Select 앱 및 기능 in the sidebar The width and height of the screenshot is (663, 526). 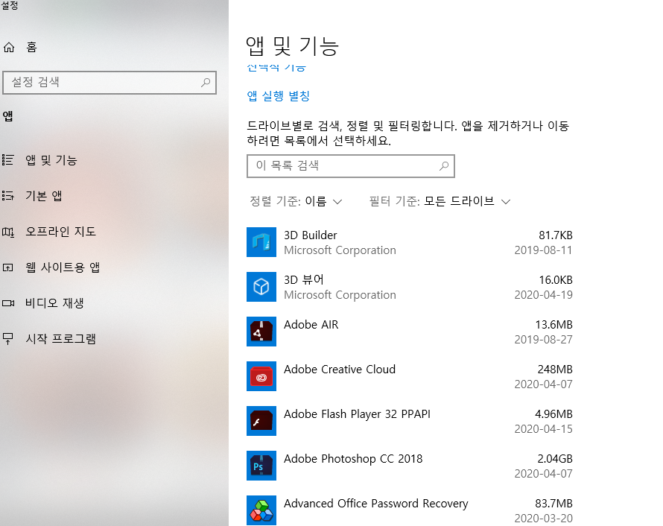(x=51, y=160)
